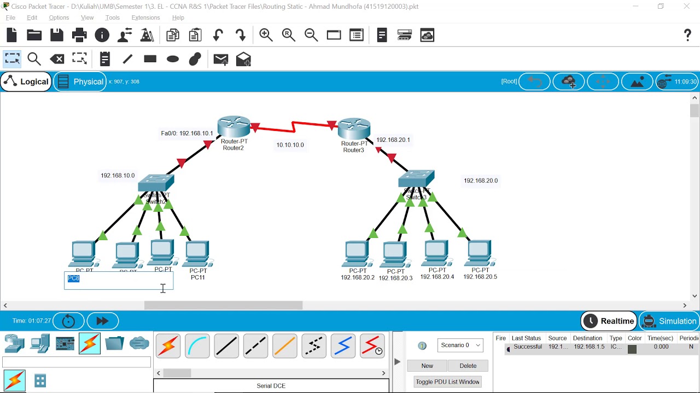700x393 pixels.
Task: Click the Undo arrow icon
Action: point(218,35)
